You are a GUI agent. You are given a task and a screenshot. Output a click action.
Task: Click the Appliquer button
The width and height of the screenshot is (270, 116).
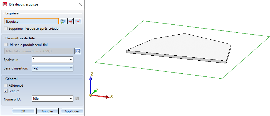(x=72, y=111)
